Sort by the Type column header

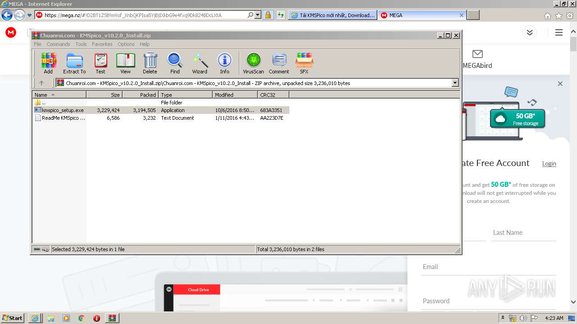pos(185,95)
